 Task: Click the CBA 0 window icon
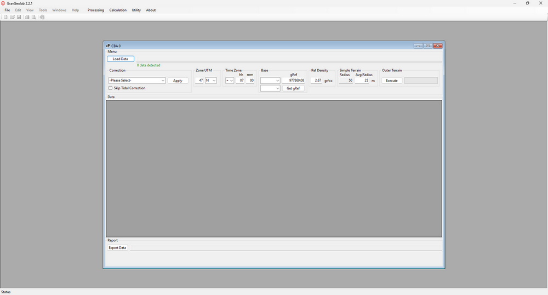[108, 46]
